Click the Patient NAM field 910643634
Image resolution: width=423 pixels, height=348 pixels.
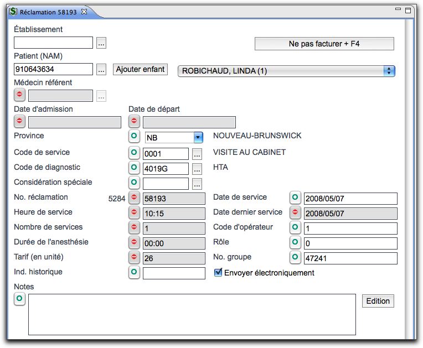tap(53, 69)
